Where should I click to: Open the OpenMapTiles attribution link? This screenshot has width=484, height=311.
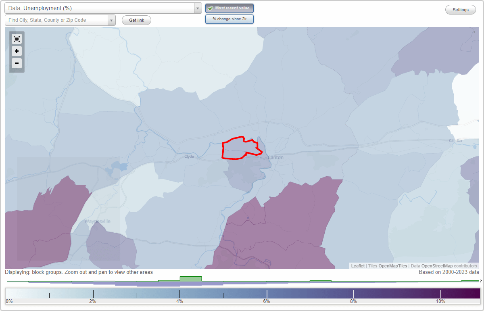point(392,266)
